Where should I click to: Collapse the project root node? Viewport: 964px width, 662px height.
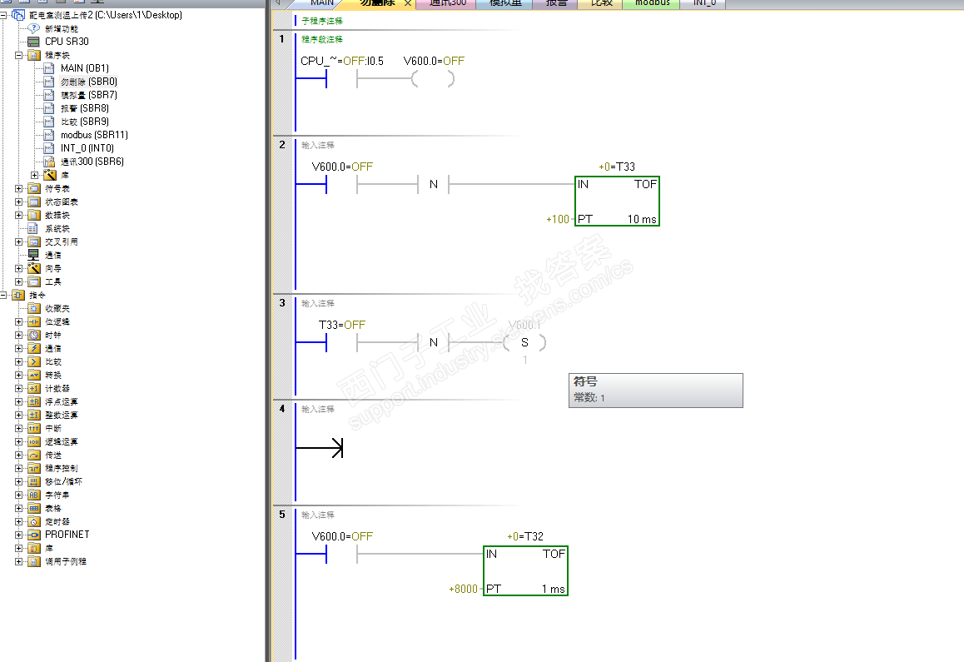tap(3, 15)
